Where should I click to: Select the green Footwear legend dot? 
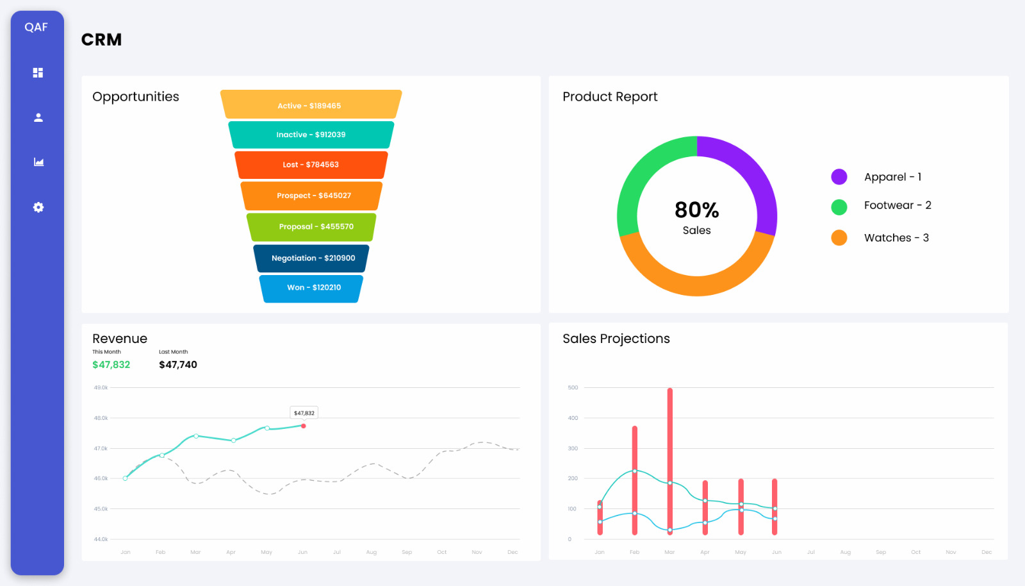coord(839,206)
